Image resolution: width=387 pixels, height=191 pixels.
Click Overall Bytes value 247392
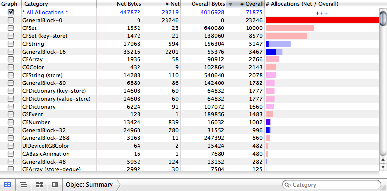pyautogui.click(x=214, y=138)
